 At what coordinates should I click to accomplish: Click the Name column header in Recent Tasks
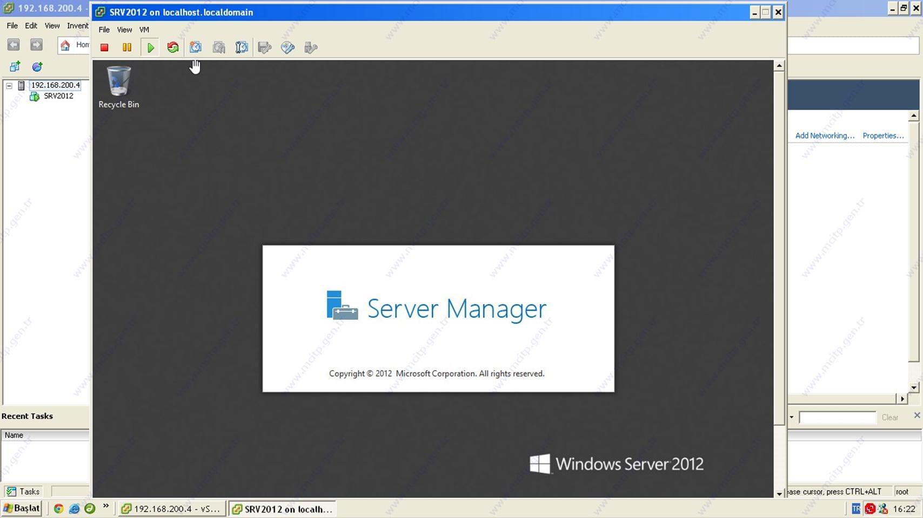(x=45, y=435)
